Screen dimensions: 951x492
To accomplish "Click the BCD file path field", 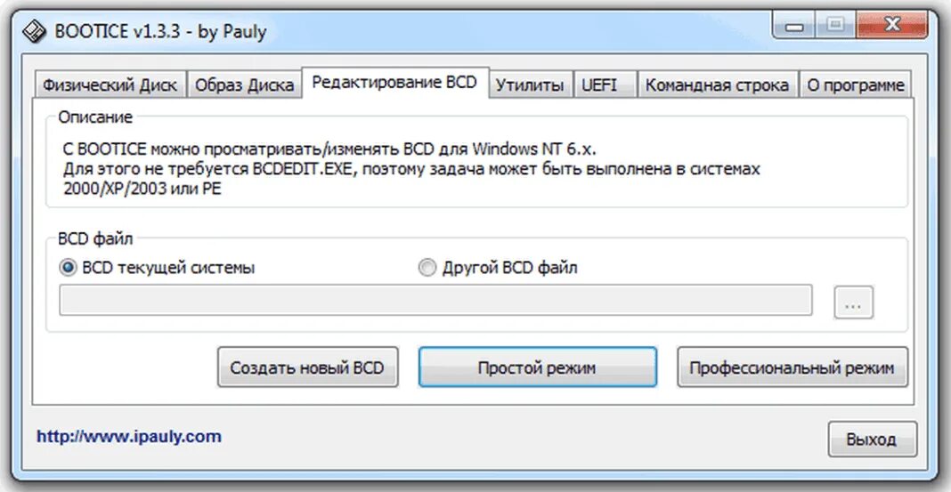I will point(435,301).
